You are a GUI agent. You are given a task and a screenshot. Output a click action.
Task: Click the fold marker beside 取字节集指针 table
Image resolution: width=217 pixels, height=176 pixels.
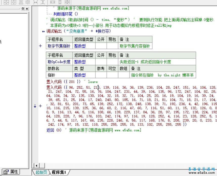(40, 46)
